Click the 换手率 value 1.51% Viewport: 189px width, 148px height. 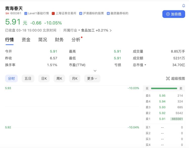pos(52,65)
